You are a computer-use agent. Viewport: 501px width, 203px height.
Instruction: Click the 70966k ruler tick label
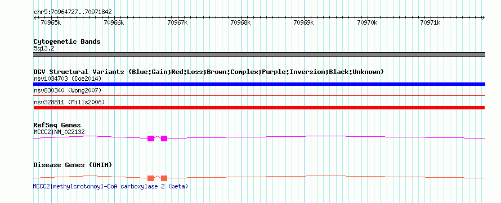coord(114,22)
